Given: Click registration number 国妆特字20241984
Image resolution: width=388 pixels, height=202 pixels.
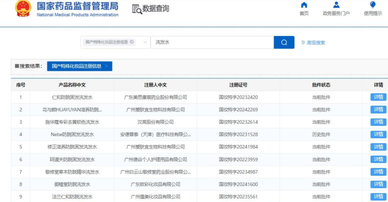Looking at the screenshot, I should 238,147.
